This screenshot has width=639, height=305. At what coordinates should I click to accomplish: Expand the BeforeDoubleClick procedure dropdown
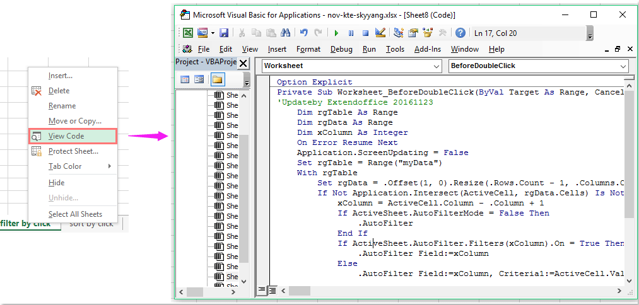pyautogui.click(x=623, y=66)
